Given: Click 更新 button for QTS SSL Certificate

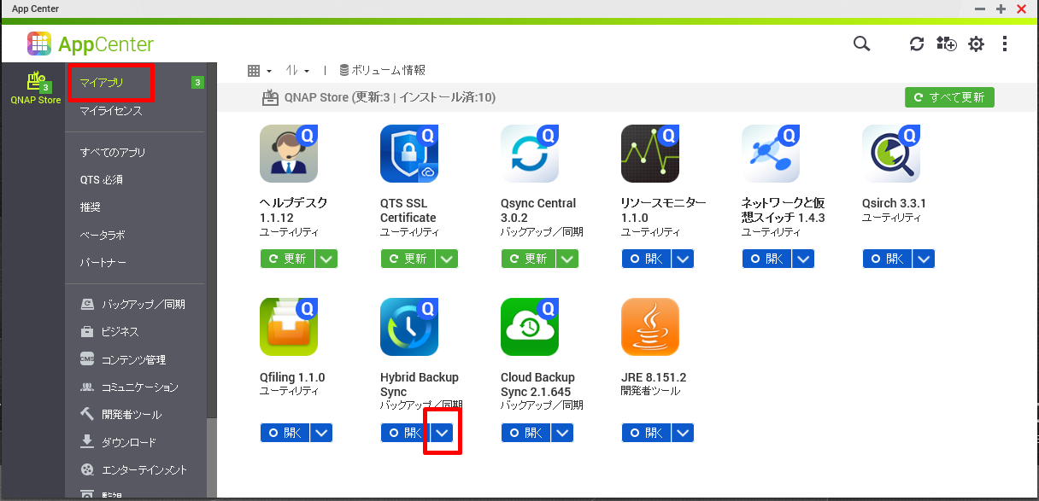Looking at the screenshot, I should pos(408,259).
